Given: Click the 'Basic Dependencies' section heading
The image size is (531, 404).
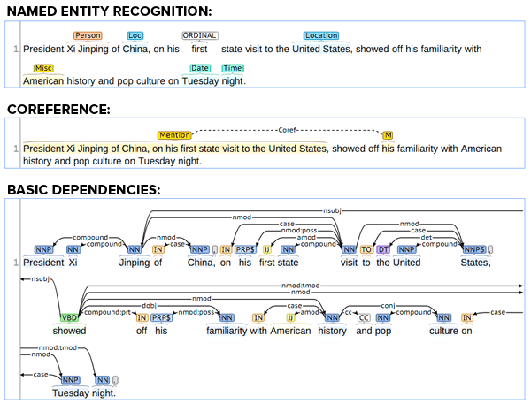Looking at the screenshot, I should 83,190.
